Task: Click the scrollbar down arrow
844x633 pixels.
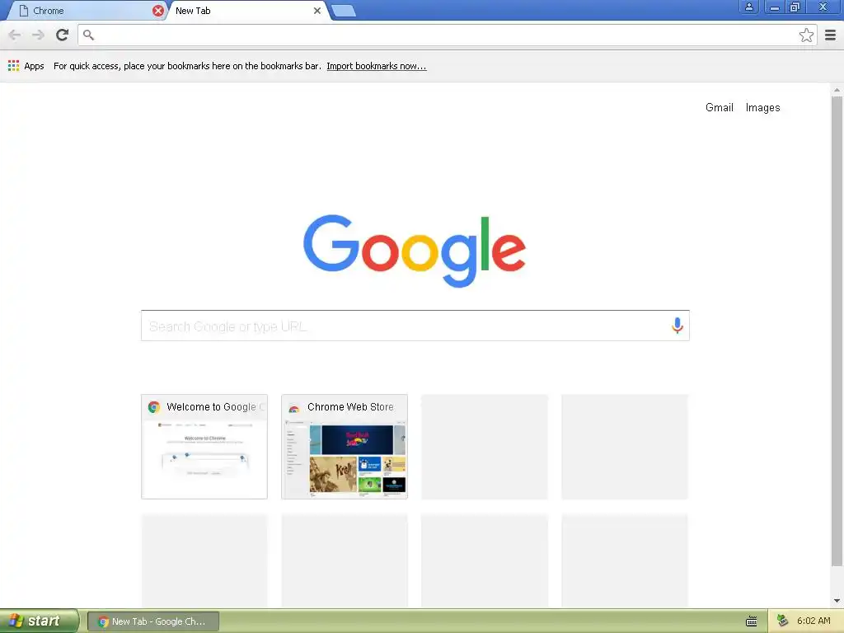Action: tap(837, 601)
